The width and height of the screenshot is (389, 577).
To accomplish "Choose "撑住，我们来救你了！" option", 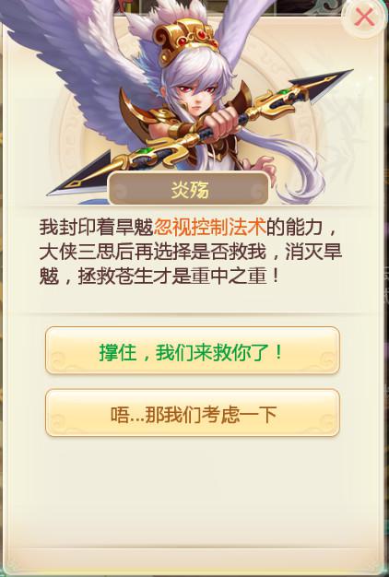I will click(193, 350).
